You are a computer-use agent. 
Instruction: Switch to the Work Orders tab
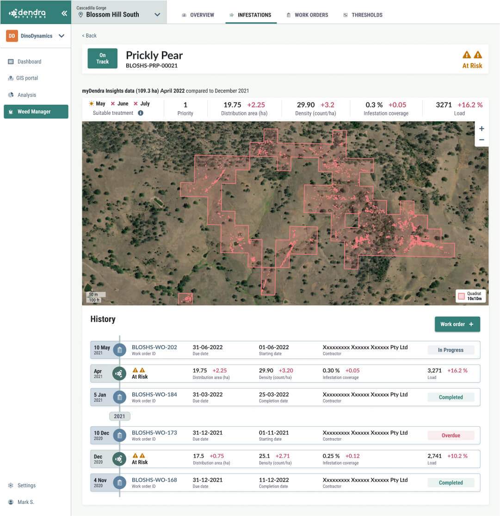point(307,15)
